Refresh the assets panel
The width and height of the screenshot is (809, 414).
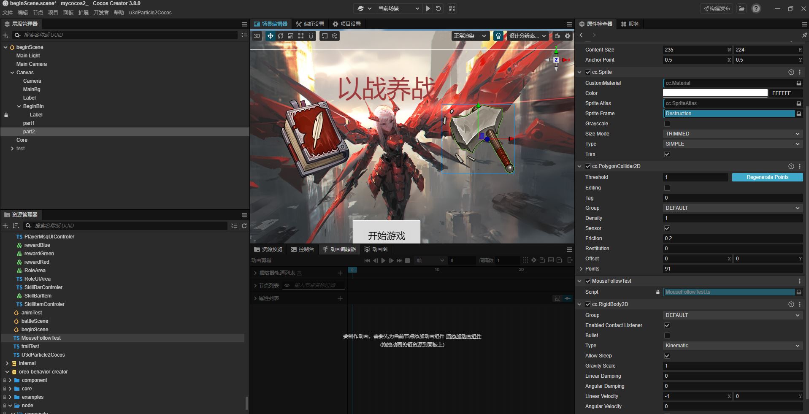tap(244, 226)
